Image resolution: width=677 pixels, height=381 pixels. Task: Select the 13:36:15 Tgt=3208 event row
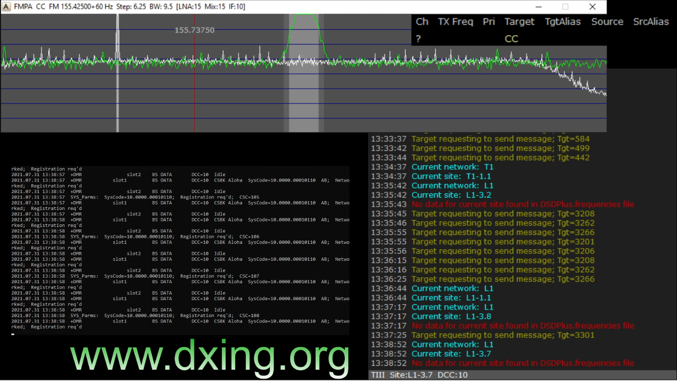point(483,260)
